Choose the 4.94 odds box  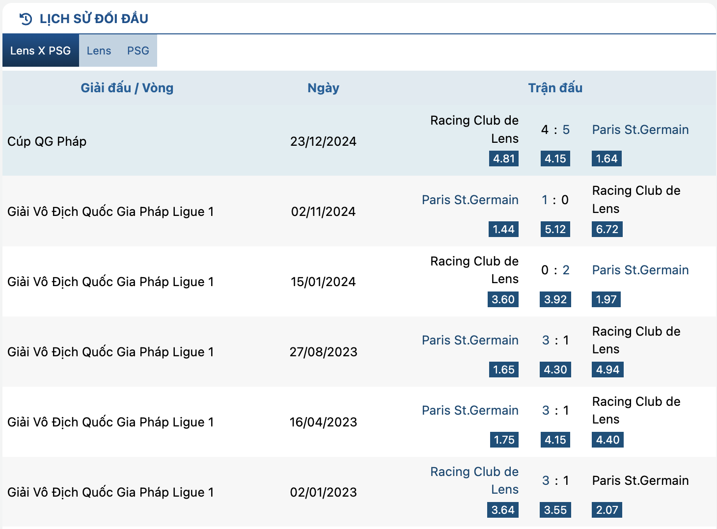(607, 370)
